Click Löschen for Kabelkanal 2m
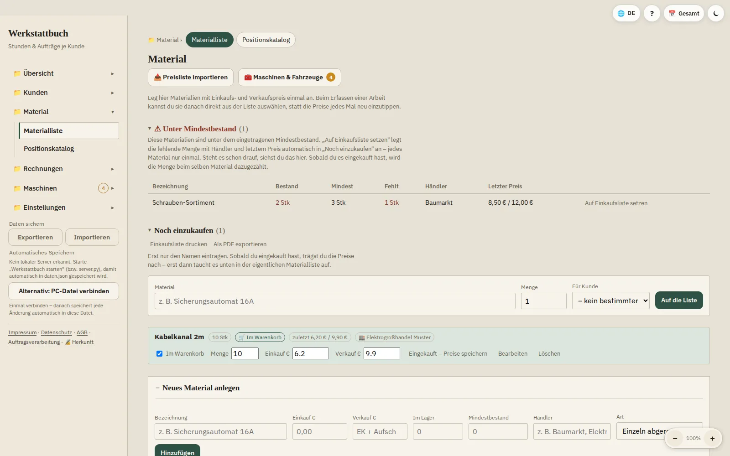This screenshot has height=456, width=730. [x=549, y=353]
